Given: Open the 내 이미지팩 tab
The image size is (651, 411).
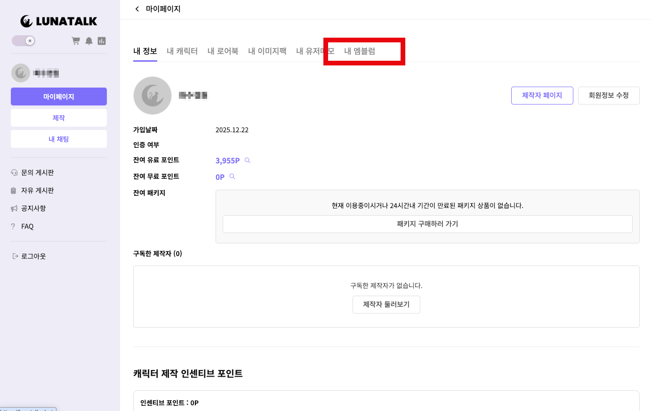Looking at the screenshot, I should pyautogui.click(x=267, y=51).
